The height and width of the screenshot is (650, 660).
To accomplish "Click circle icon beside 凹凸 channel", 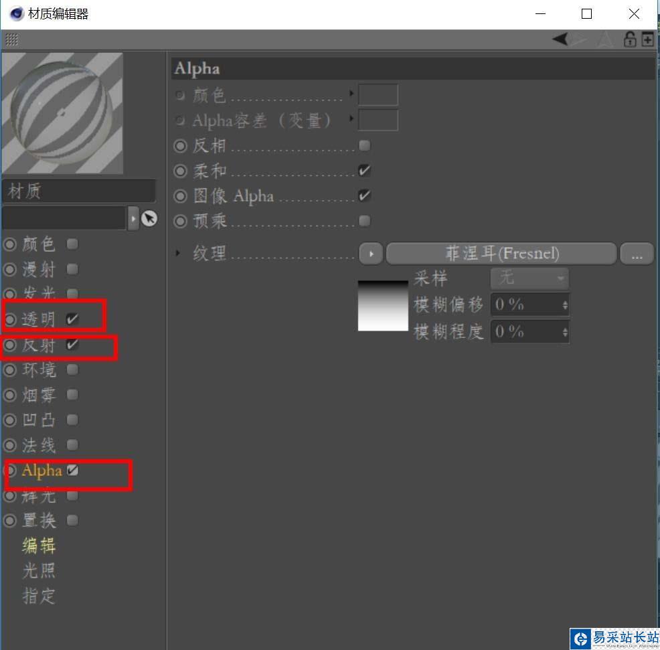I will pos(9,420).
